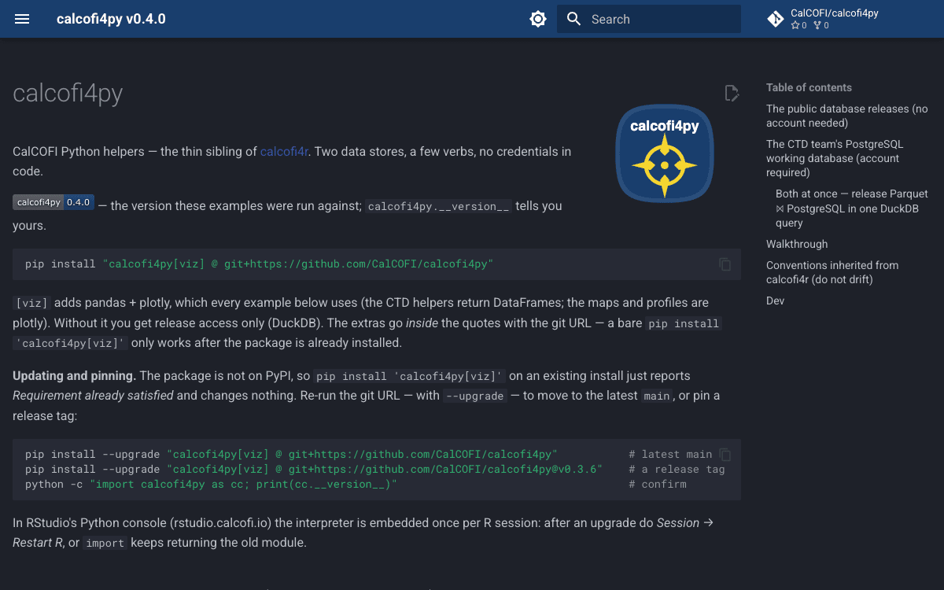
Task: Click the calcofi4py compass logo image
Action: 665,153
